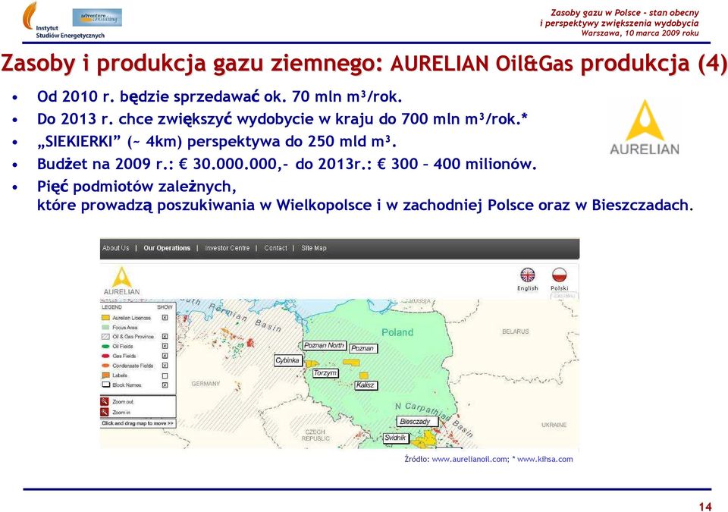Toggle the Oil Fields show checkbox
The image size is (728, 512).
165,346
